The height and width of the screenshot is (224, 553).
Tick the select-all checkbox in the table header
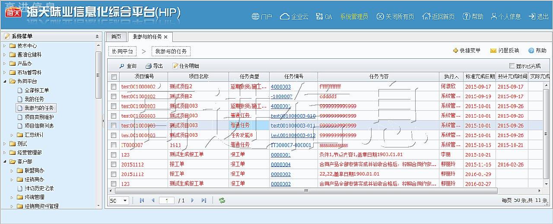pyautogui.click(x=114, y=77)
